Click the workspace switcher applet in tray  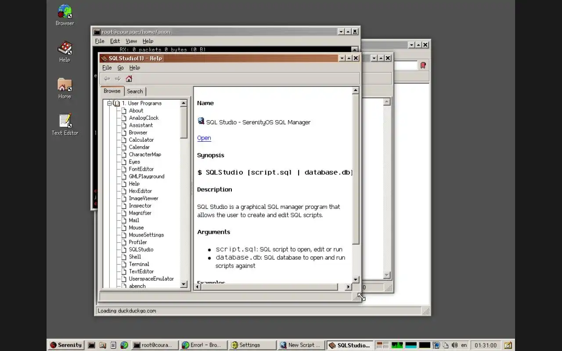(x=383, y=345)
